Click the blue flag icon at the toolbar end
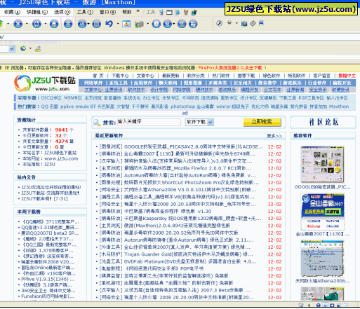The image size is (360, 309). point(261,23)
